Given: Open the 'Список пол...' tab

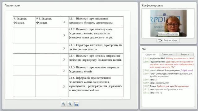Looking at the screenshot, I should click(x=168, y=54).
